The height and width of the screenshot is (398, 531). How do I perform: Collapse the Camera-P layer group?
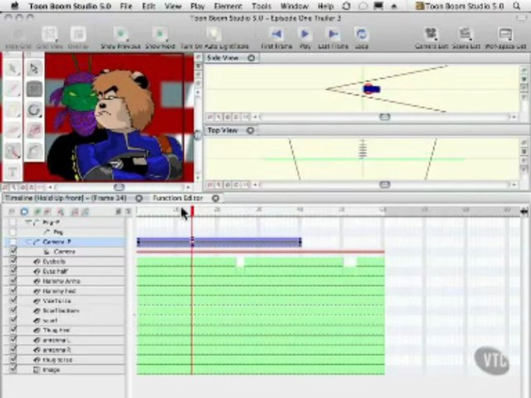(28, 242)
